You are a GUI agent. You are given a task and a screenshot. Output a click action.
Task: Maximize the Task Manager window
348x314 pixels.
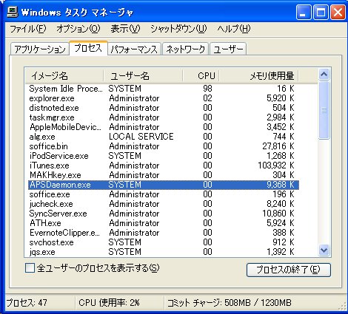321,12
